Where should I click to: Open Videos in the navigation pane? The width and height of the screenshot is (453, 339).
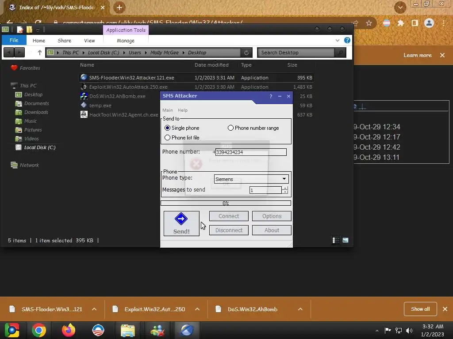[31, 139]
